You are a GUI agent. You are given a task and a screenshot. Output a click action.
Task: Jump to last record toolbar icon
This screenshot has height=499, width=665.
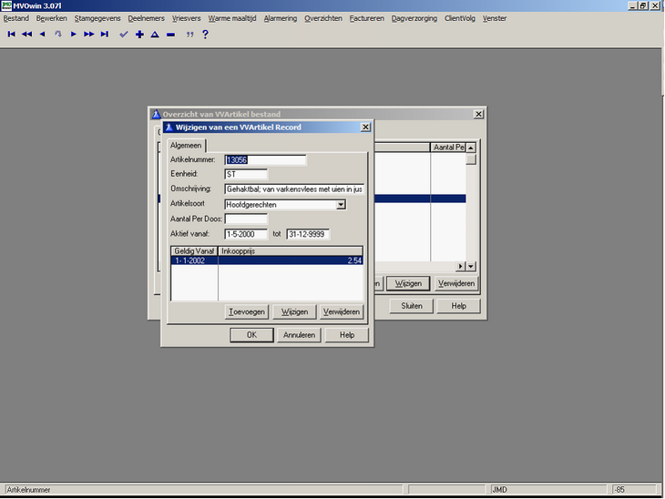click(105, 35)
